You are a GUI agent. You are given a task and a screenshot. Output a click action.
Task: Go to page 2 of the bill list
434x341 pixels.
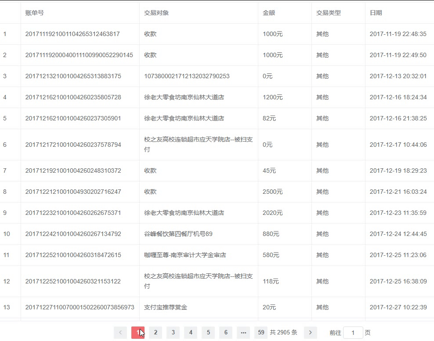[156, 333]
